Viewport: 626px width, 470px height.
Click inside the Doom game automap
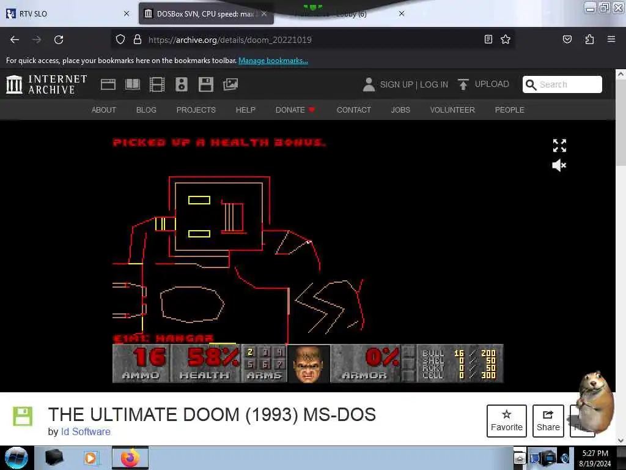click(x=307, y=240)
